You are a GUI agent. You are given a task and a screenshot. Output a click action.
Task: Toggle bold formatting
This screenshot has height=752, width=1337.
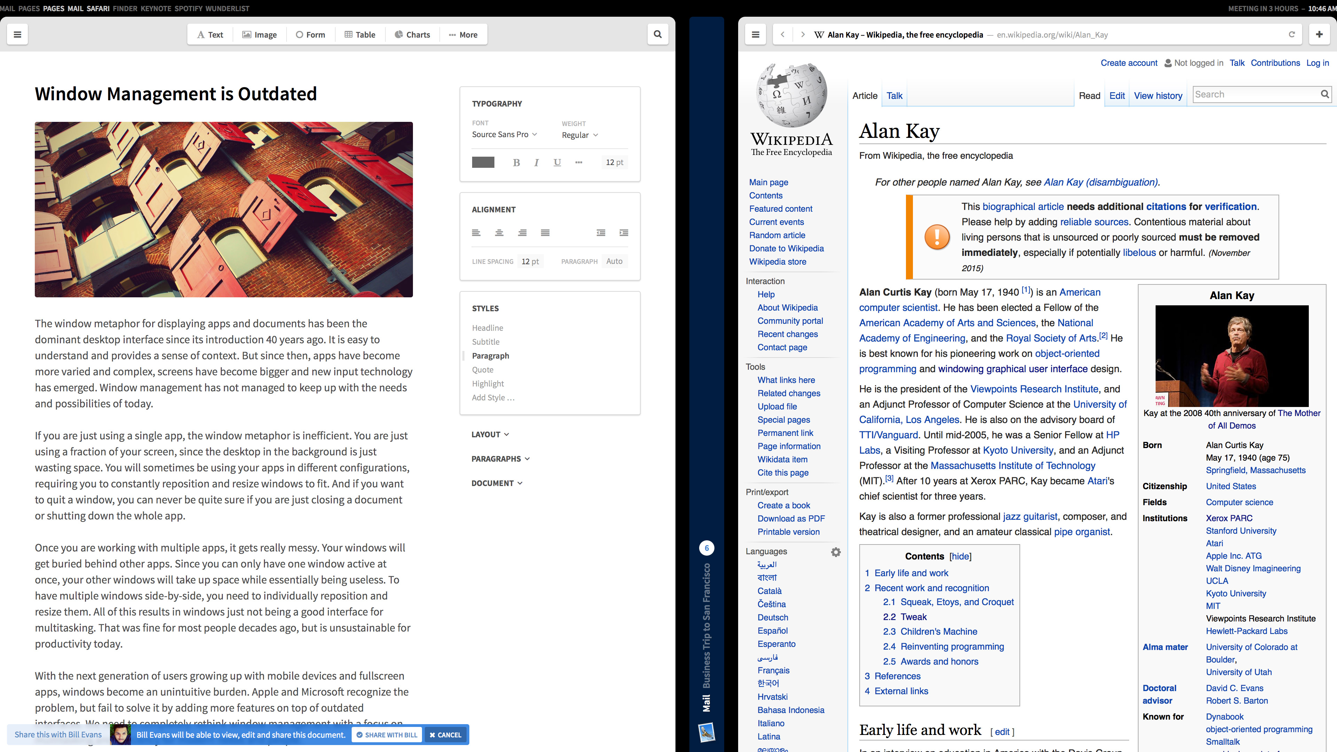(516, 163)
